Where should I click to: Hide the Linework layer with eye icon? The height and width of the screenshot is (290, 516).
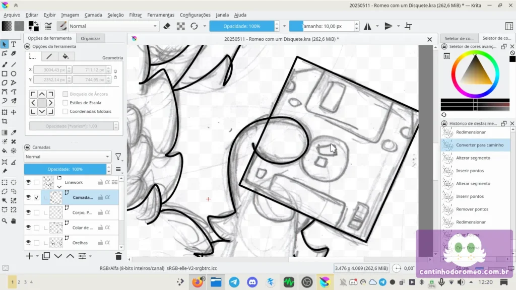coord(28,182)
